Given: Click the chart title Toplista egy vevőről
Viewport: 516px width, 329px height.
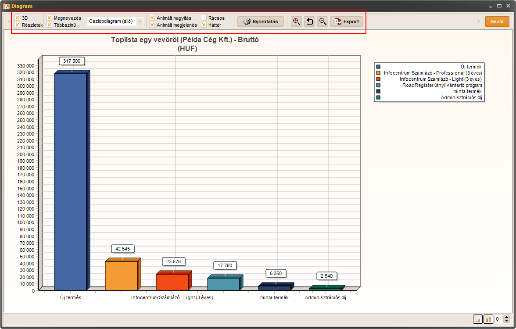Looking at the screenshot, I should 185,40.
